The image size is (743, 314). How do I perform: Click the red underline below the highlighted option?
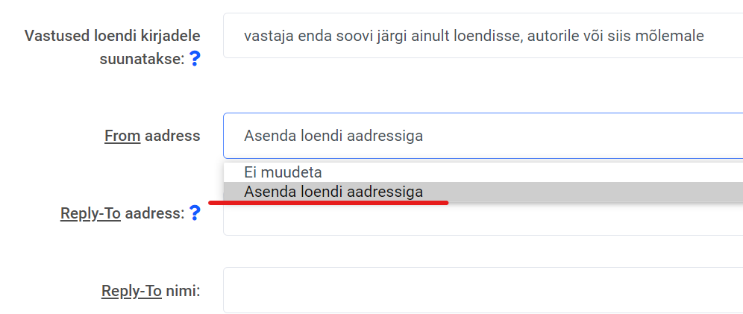click(328, 201)
